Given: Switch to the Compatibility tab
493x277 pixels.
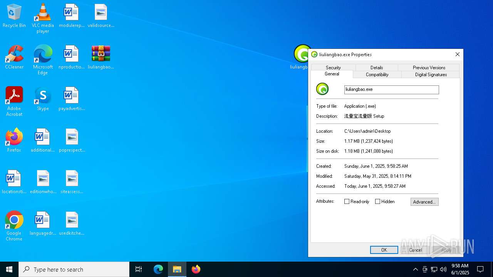Looking at the screenshot, I should 377,74.
